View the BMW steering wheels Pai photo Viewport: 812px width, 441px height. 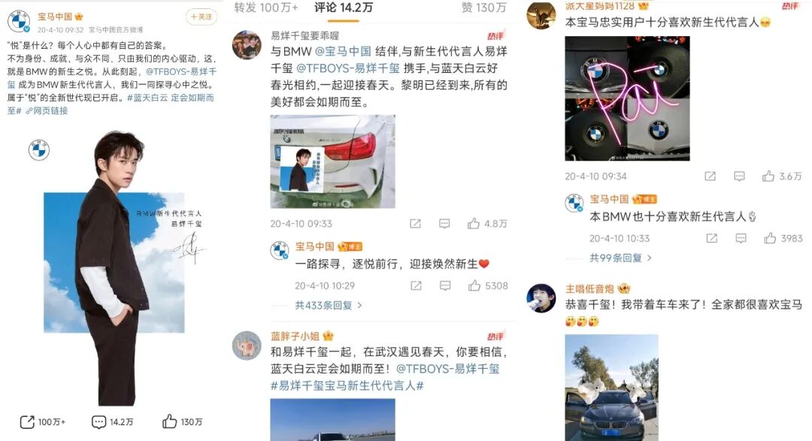(x=627, y=98)
